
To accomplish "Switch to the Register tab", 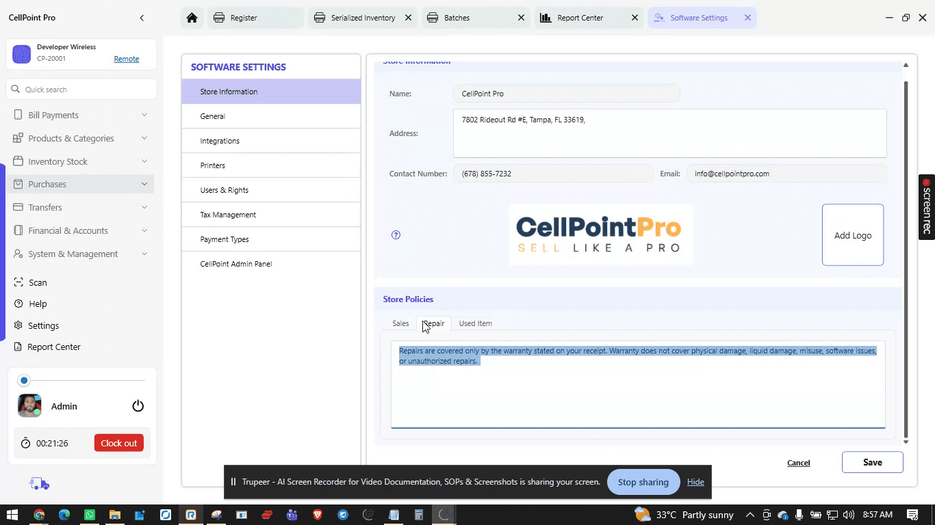I will [x=255, y=18].
